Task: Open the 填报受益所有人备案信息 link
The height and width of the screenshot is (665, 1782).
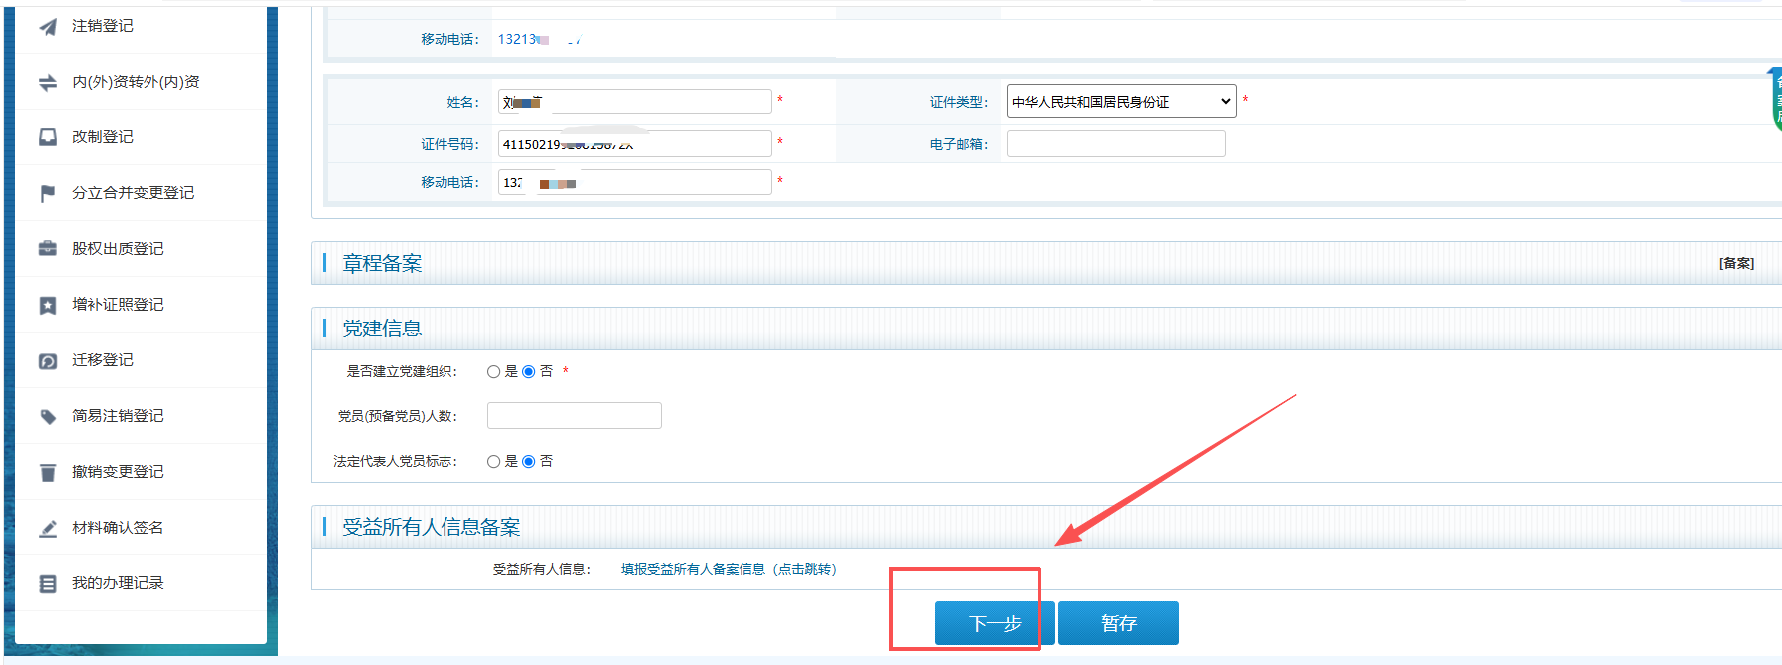Action: click(729, 570)
